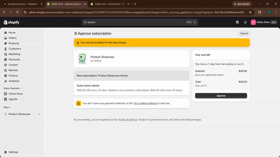Viewport: 280px width, 157px height.
Task: Click the Product-Showcase app title
Action: (102, 57)
